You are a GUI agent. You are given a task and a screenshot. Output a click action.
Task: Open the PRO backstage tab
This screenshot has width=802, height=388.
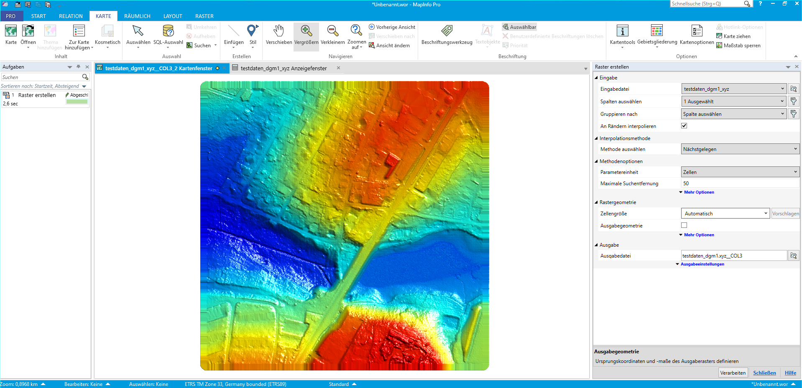[x=10, y=16]
